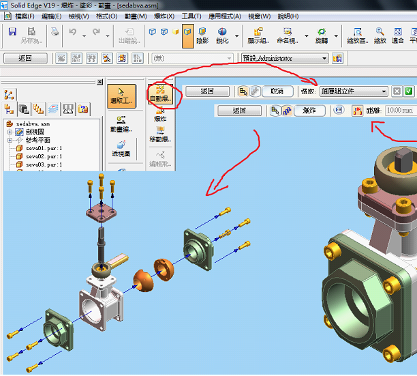Image resolution: width=417 pixels, height=376 pixels.
Task: Toggle the highlighted shaded-with-edges cube icon
Action: [188, 36]
